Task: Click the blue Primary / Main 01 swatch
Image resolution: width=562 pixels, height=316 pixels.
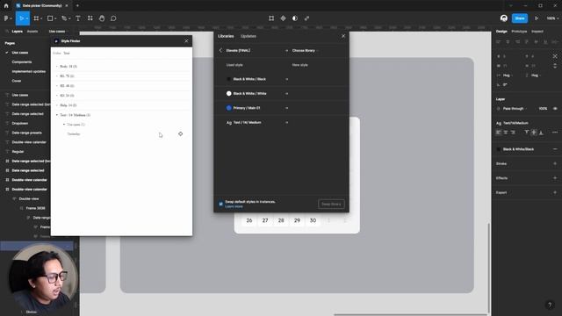Action: 228,108
